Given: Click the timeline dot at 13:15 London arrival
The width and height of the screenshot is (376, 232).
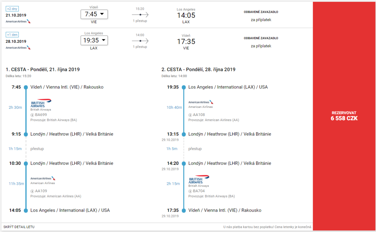Looking at the screenshot, I should click(x=184, y=134).
